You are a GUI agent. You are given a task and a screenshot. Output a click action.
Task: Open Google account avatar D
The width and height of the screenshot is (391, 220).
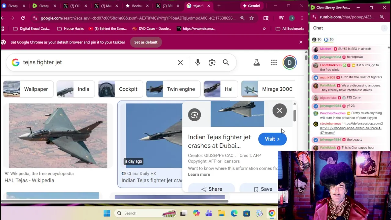pos(290,63)
